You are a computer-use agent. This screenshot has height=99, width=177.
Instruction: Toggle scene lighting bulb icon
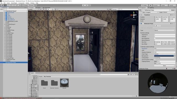44,9
